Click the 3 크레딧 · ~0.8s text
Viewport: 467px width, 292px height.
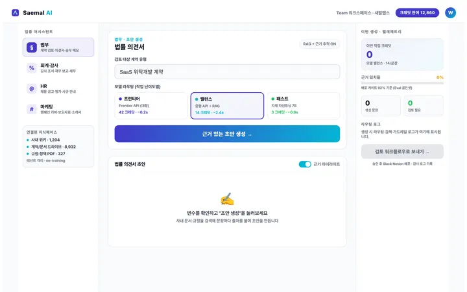[285, 112]
